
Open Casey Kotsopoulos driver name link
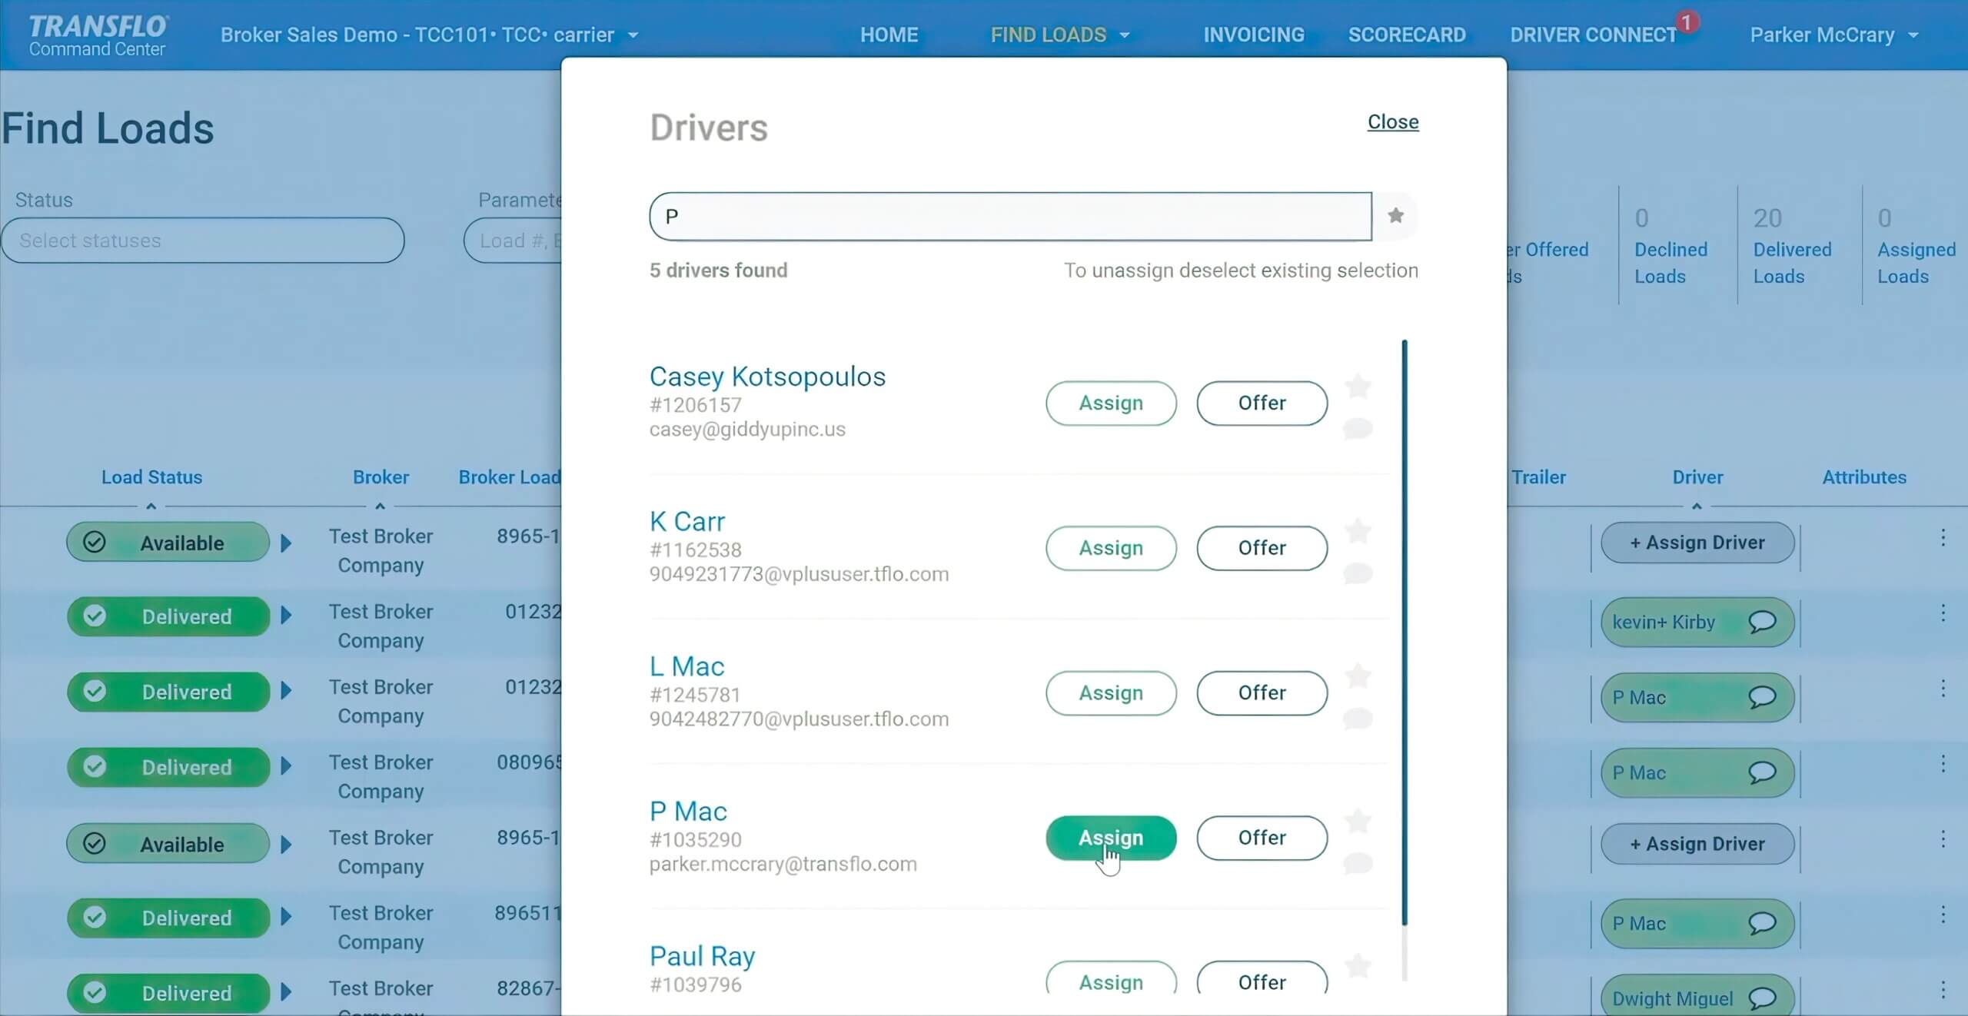pyautogui.click(x=767, y=377)
